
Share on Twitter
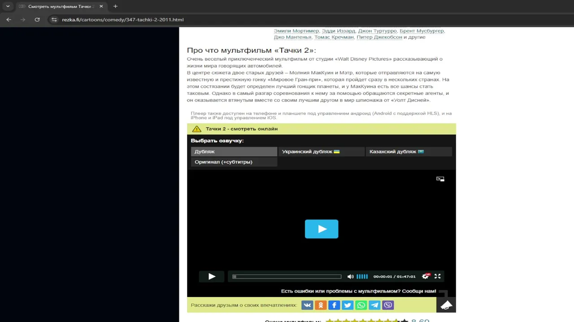click(348, 305)
